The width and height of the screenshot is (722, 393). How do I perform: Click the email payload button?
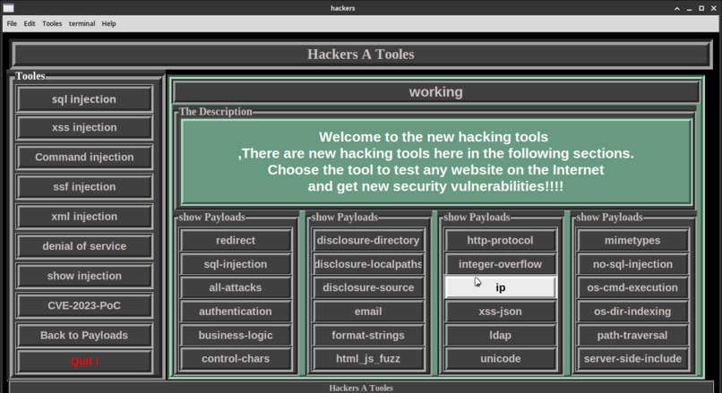(368, 312)
